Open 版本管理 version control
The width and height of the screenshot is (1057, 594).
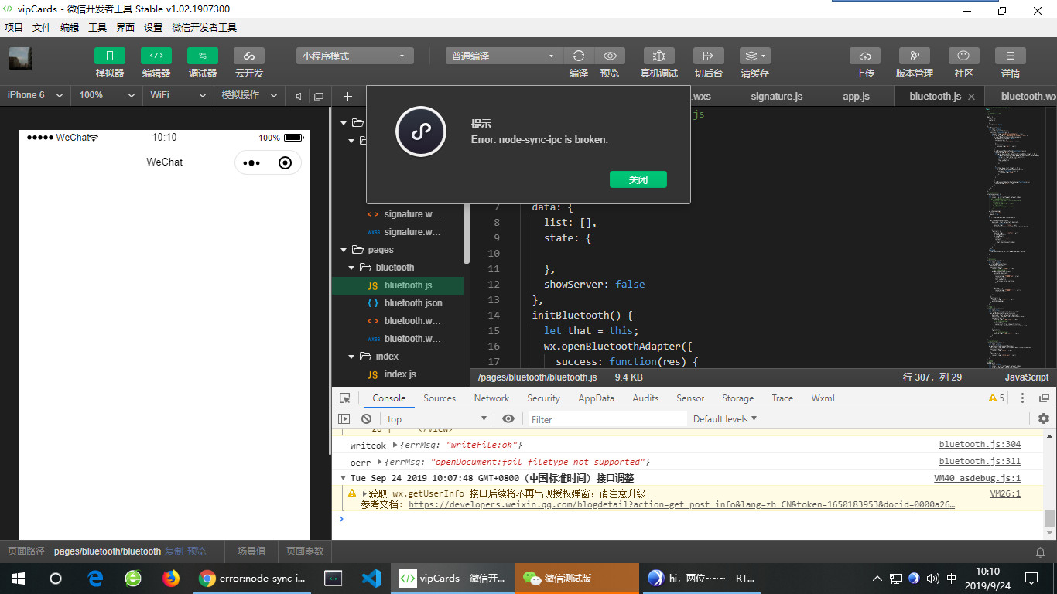(915, 56)
